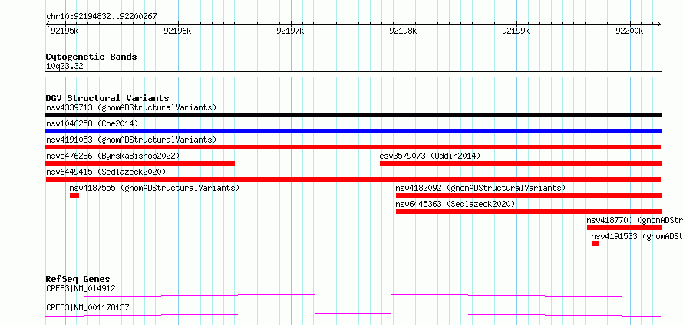The width and height of the screenshot is (683, 325).
Task: Click the 10q23.32 cytogenetic band label
Action: click(64, 67)
